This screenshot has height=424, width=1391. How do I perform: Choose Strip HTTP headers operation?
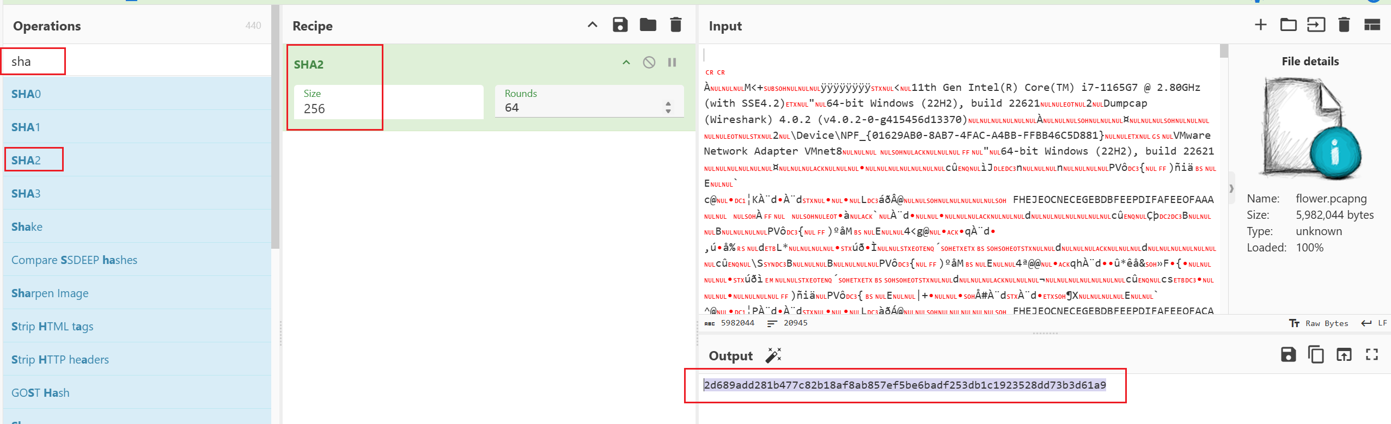point(60,359)
